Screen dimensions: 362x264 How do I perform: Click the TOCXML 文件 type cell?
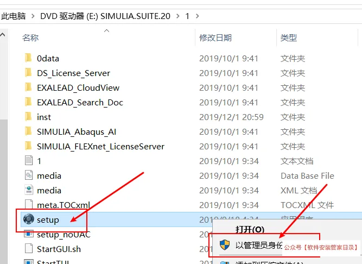coord(307,205)
